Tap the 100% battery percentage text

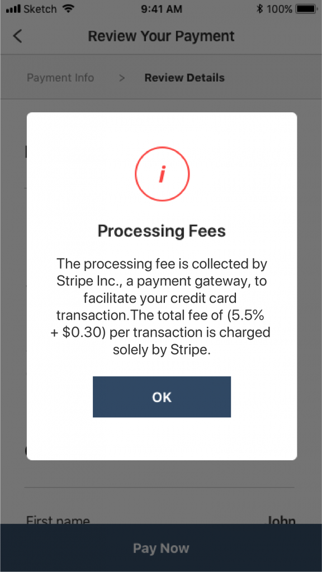(280, 9)
